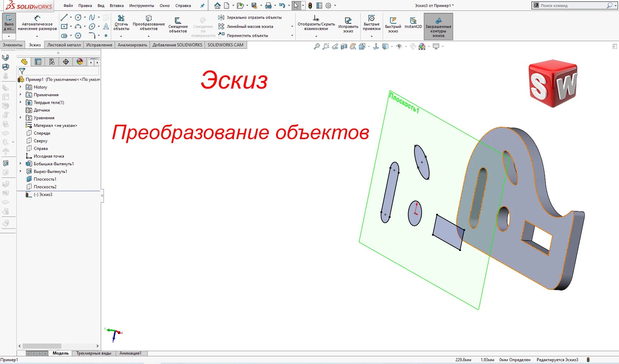Viewport: 619px width, 364px height.
Task: Click Исправить эскиз tool
Action: click(x=348, y=25)
